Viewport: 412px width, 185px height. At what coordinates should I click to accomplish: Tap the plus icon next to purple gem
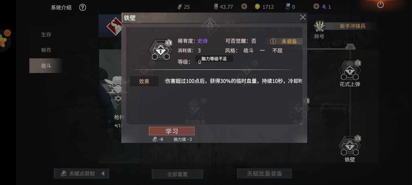tap(316, 6)
